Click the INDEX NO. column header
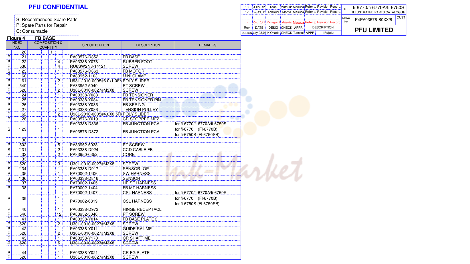Screen dimensions: 470x264 (x=17, y=45)
